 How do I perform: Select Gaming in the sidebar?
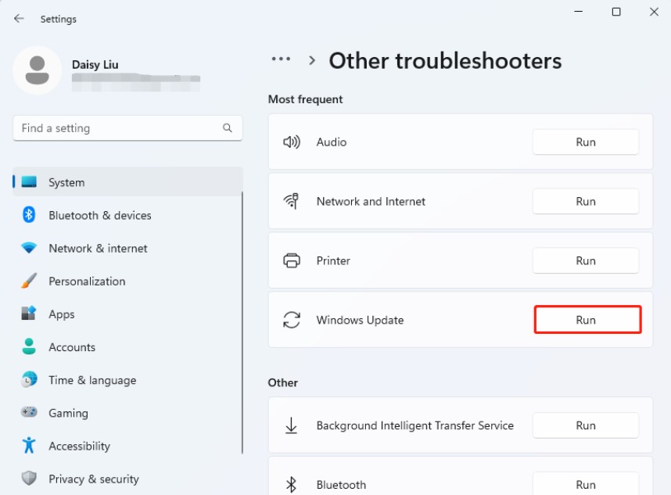click(127, 412)
